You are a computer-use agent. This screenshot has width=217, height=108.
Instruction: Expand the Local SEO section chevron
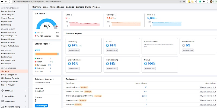[x=26, y=91]
